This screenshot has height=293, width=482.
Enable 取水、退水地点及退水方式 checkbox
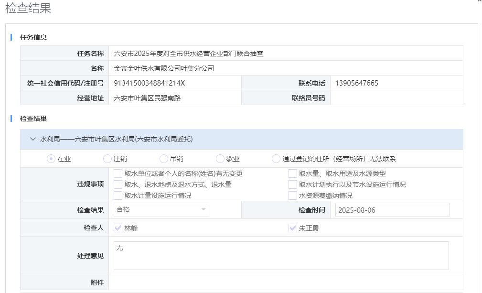(x=118, y=184)
